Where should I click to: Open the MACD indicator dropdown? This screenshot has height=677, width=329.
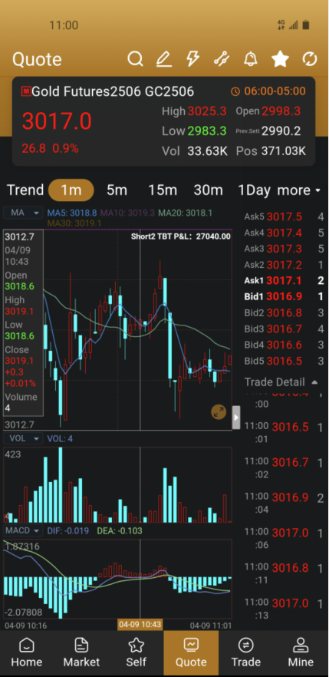[23, 530]
